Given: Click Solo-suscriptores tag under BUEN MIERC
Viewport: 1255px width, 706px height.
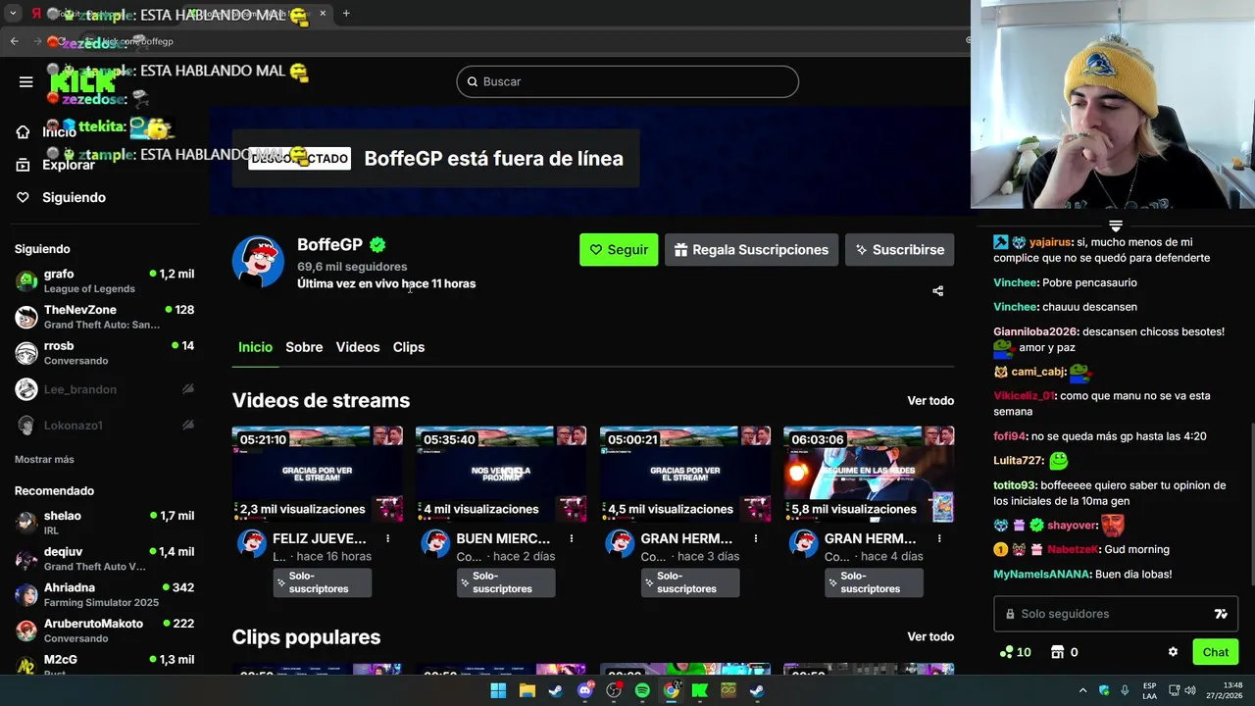Looking at the screenshot, I should pyautogui.click(x=506, y=582).
